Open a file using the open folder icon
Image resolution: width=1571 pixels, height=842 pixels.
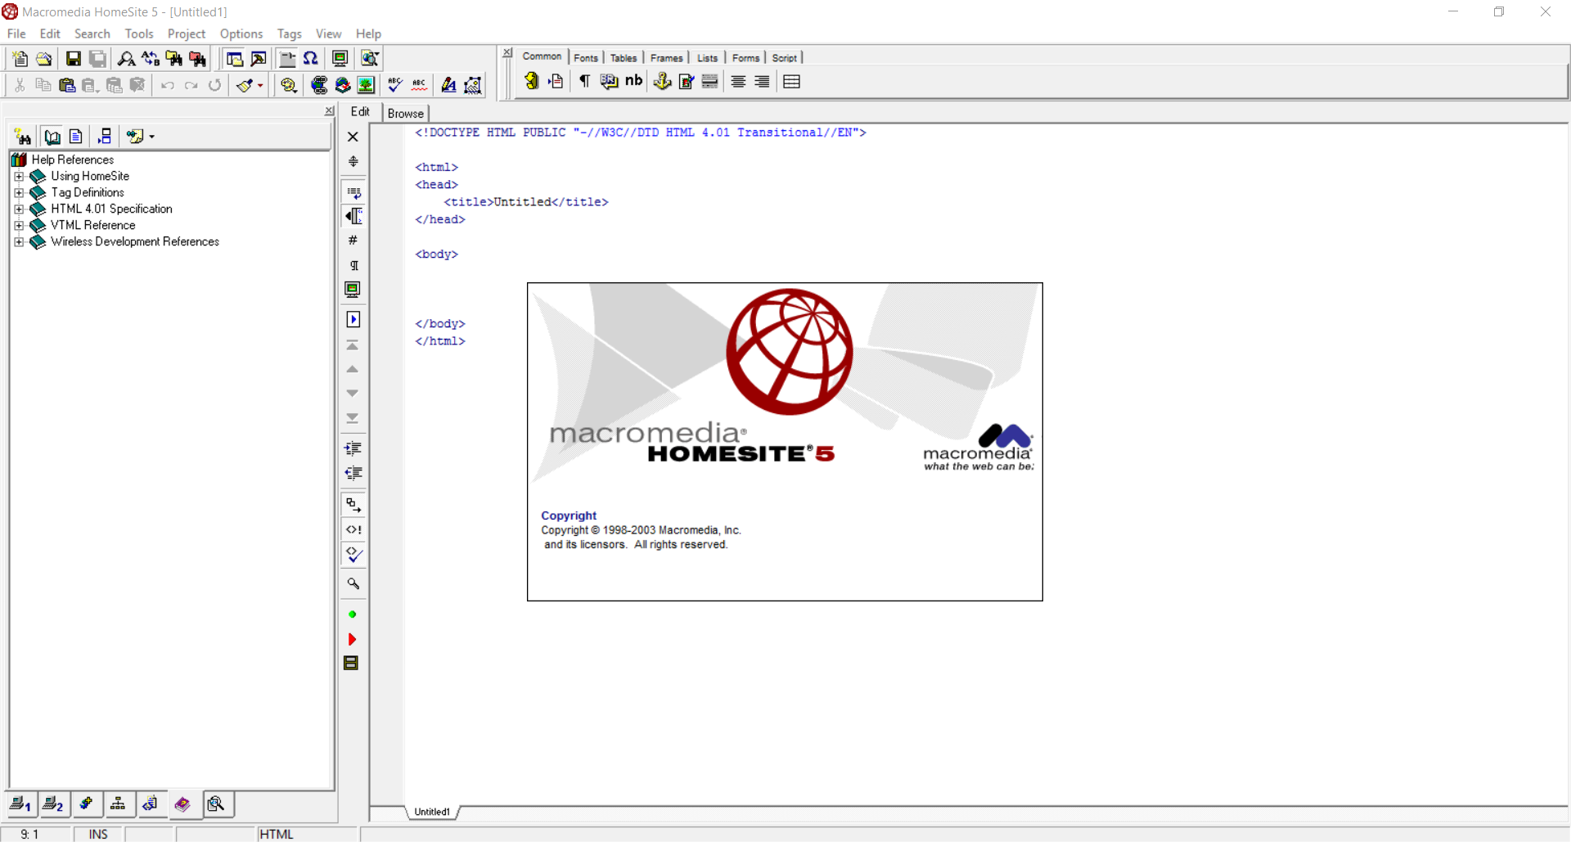(x=44, y=59)
